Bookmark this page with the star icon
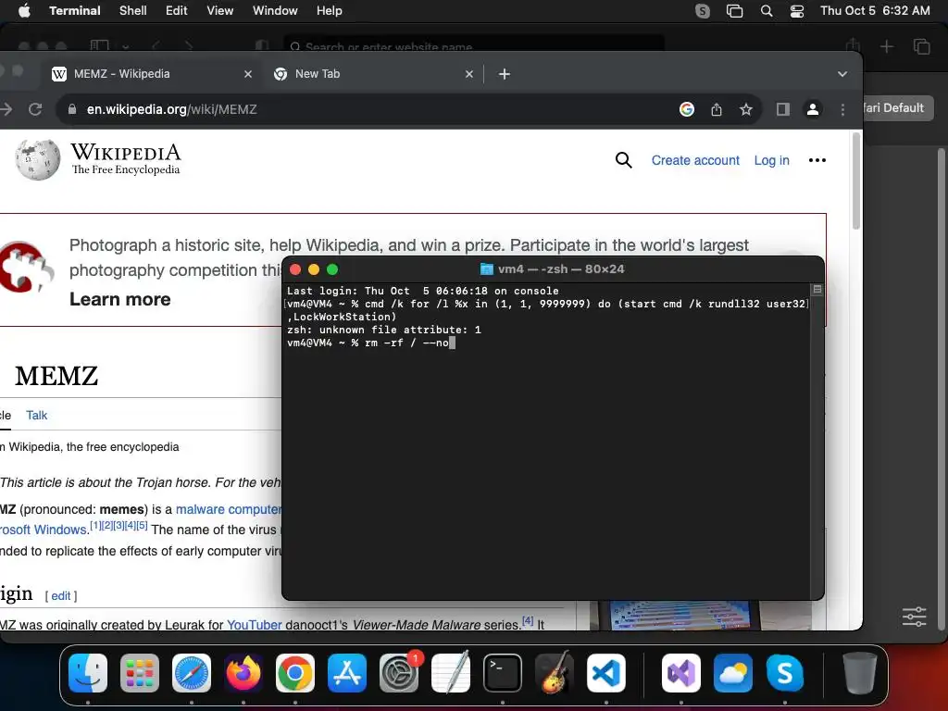 click(746, 109)
